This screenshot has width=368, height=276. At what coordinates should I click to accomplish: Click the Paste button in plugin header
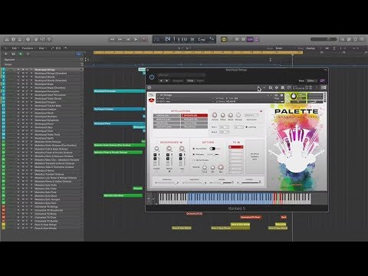pos(200,80)
